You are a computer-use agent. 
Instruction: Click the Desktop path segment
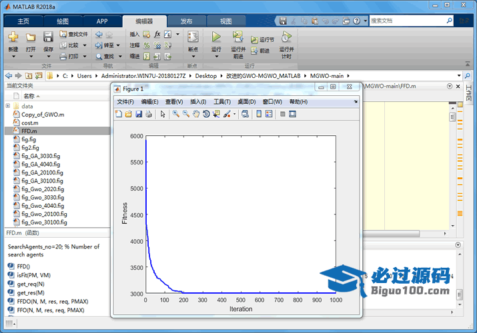[206, 76]
